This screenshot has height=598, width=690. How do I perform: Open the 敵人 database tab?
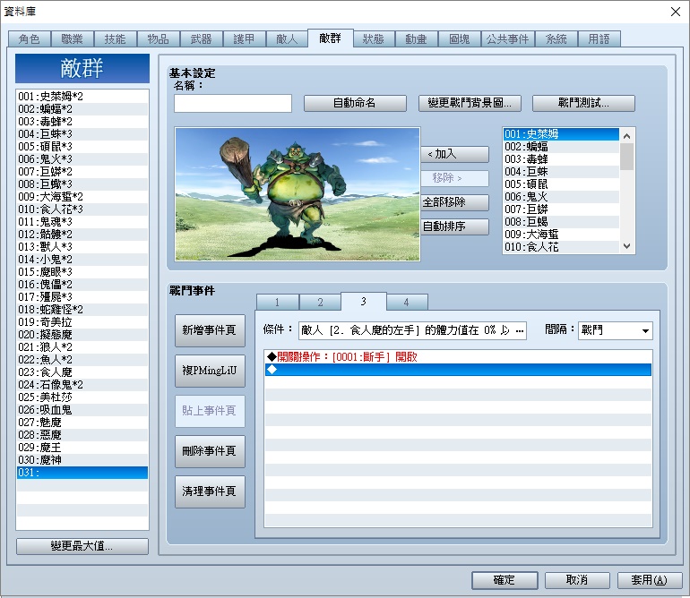coord(287,39)
